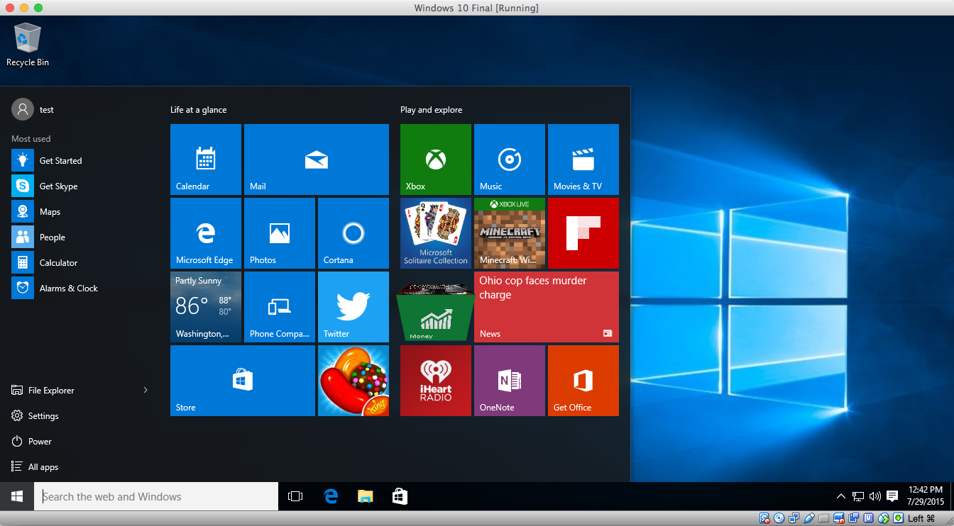Open the Flipboard red tile

pyautogui.click(x=583, y=233)
